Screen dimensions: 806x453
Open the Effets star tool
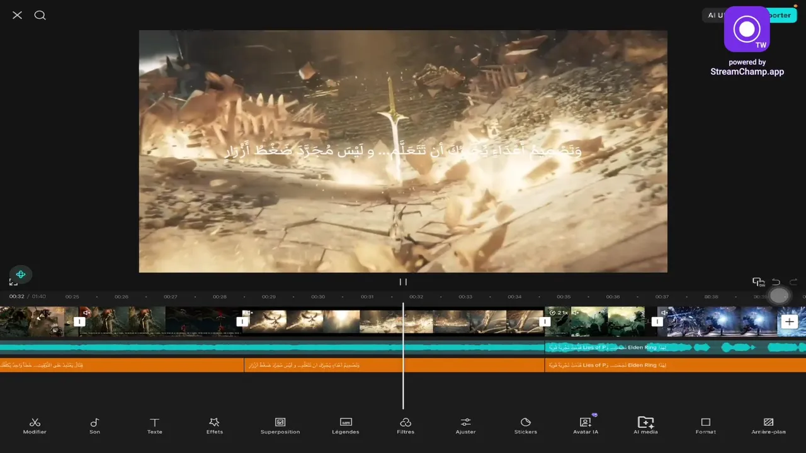click(x=214, y=426)
